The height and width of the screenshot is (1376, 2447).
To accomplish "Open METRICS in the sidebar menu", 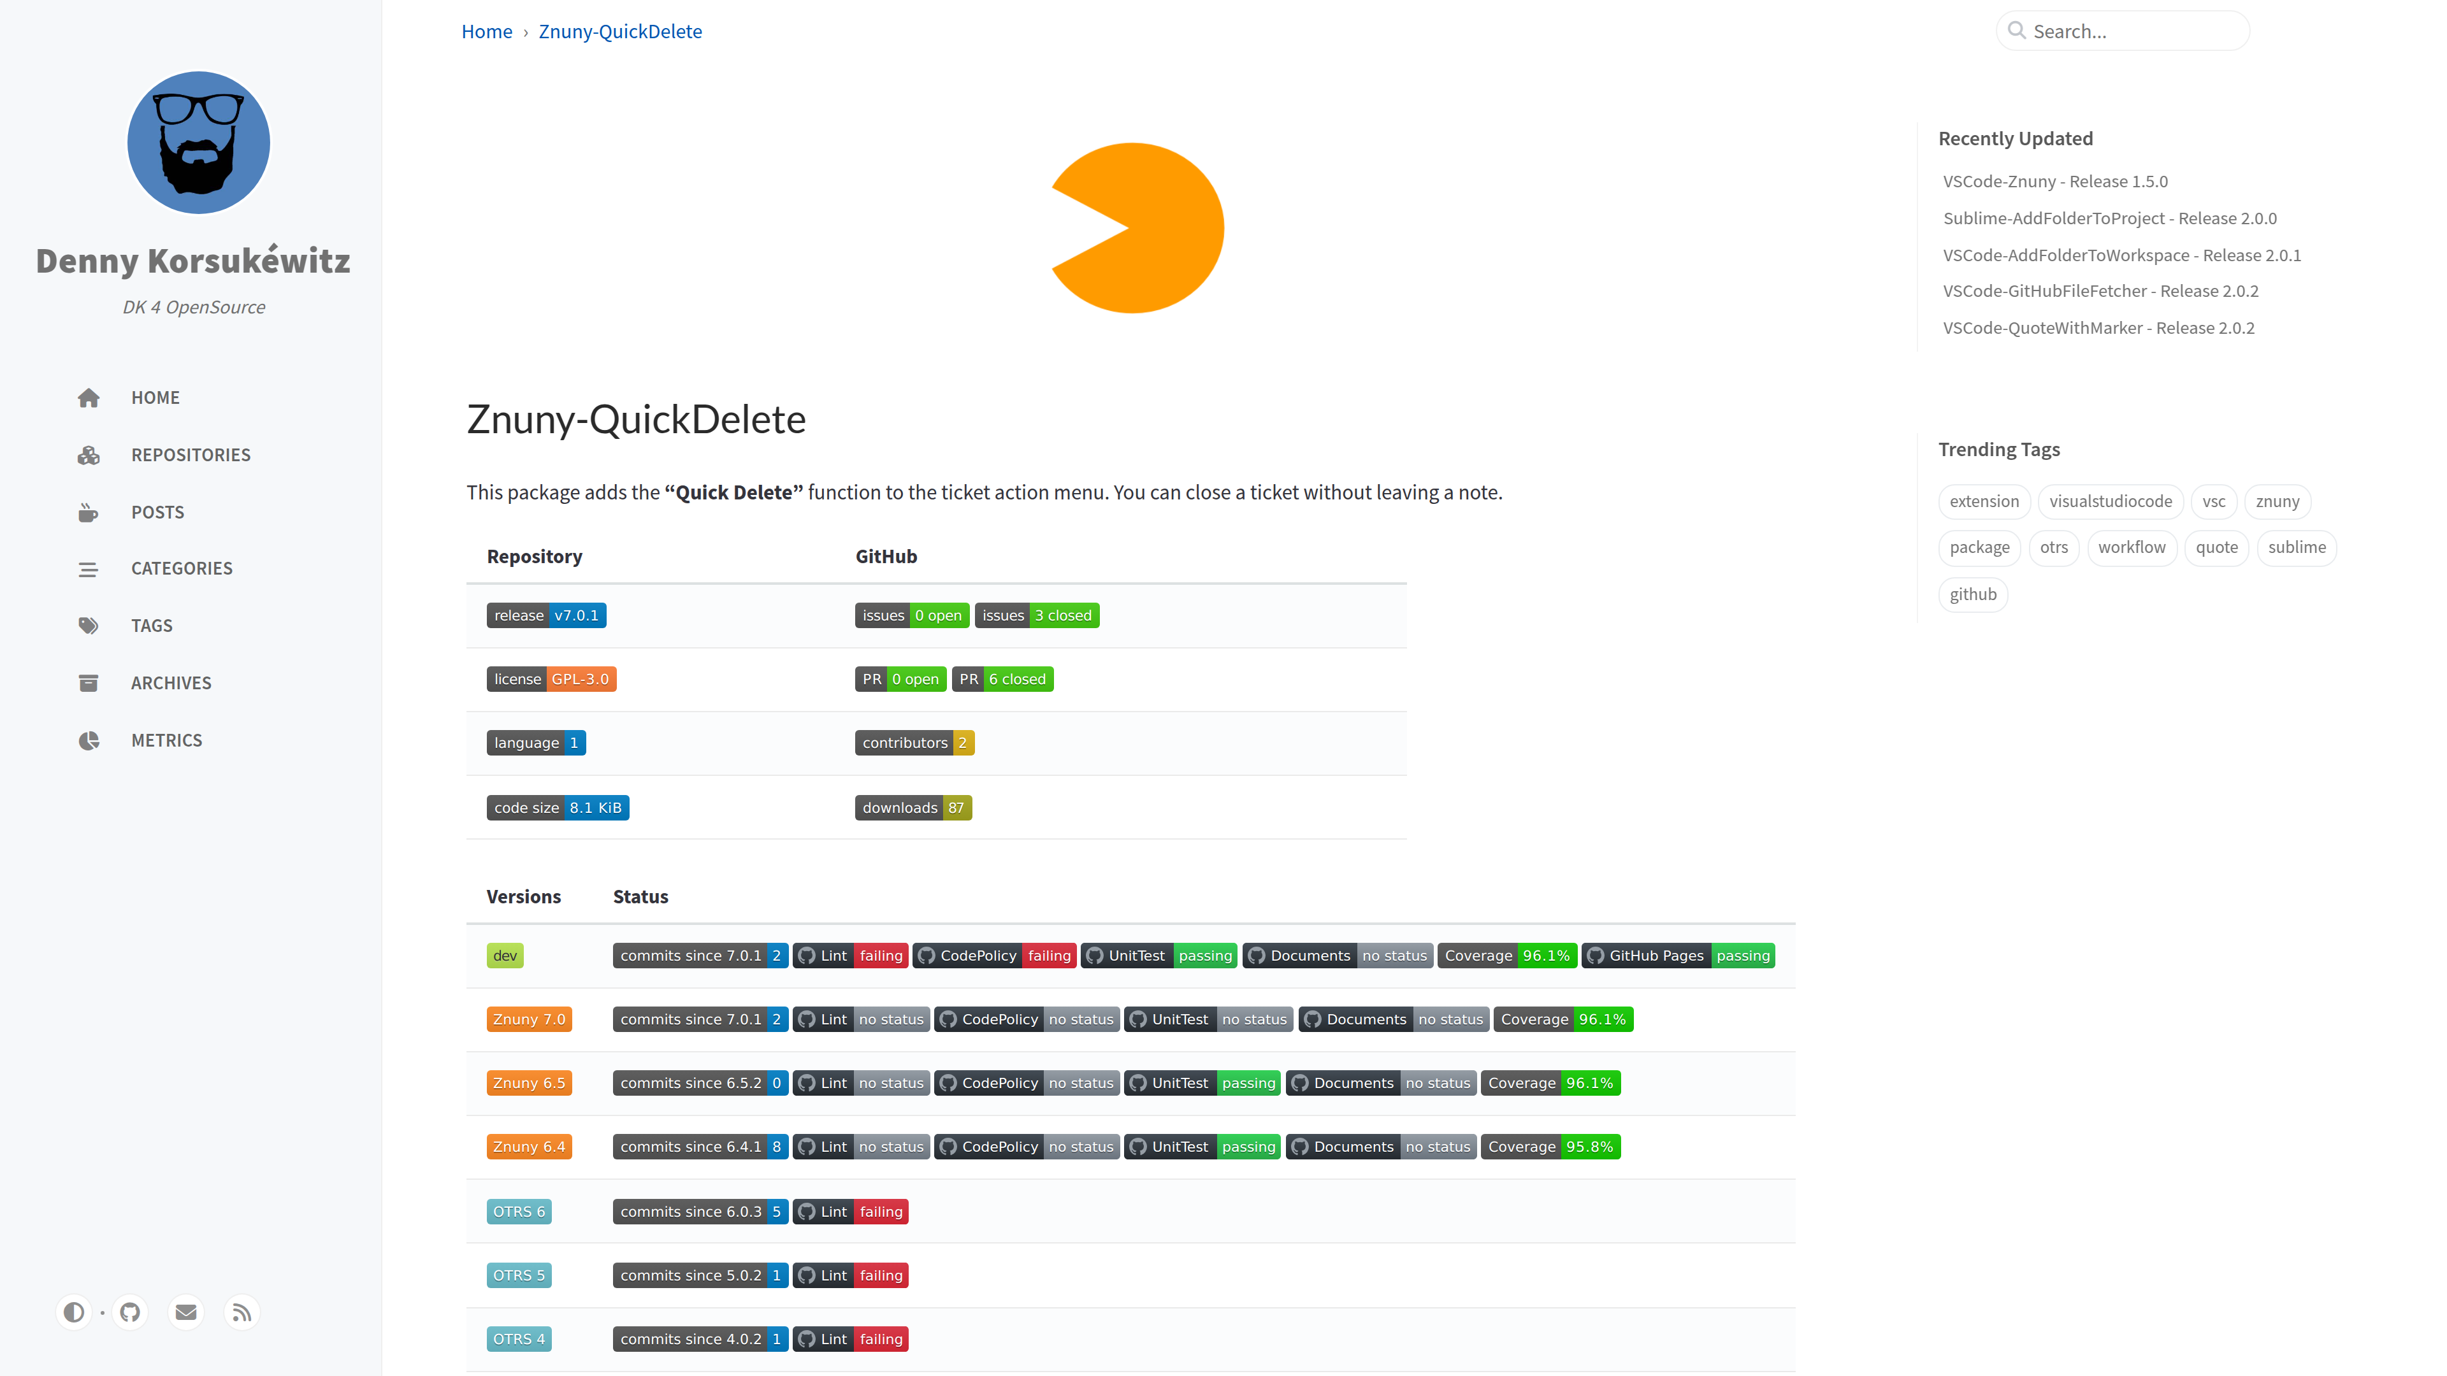I will tap(167, 740).
